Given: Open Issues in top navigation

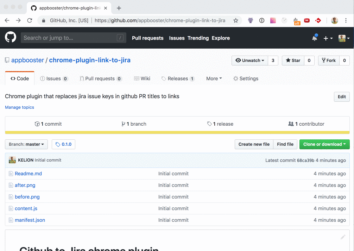Looking at the screenshot, I should (x=177, y=38).
